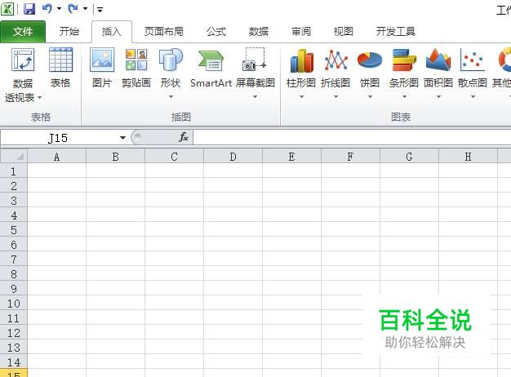Click the Excel application icon in title bar

pyautogui.click(x=7, y=9)
